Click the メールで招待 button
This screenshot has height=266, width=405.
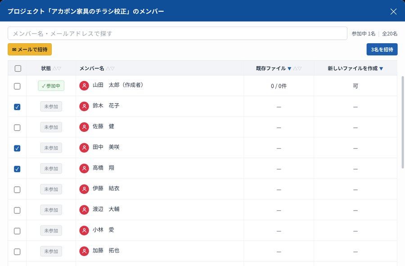click(x=30, y=50)
